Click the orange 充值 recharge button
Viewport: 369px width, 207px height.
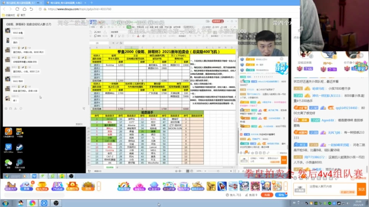coord(267,195)
